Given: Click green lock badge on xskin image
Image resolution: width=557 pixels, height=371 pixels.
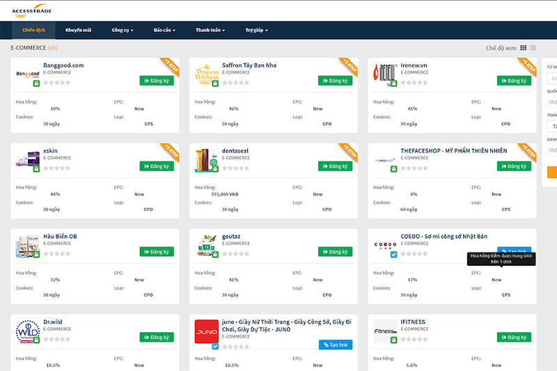Looking at the screenshot, I should point(36,169).
